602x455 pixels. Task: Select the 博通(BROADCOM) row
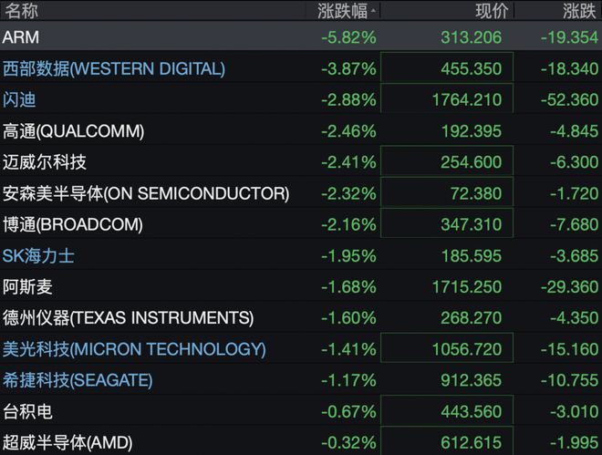(x=301, y=224)
